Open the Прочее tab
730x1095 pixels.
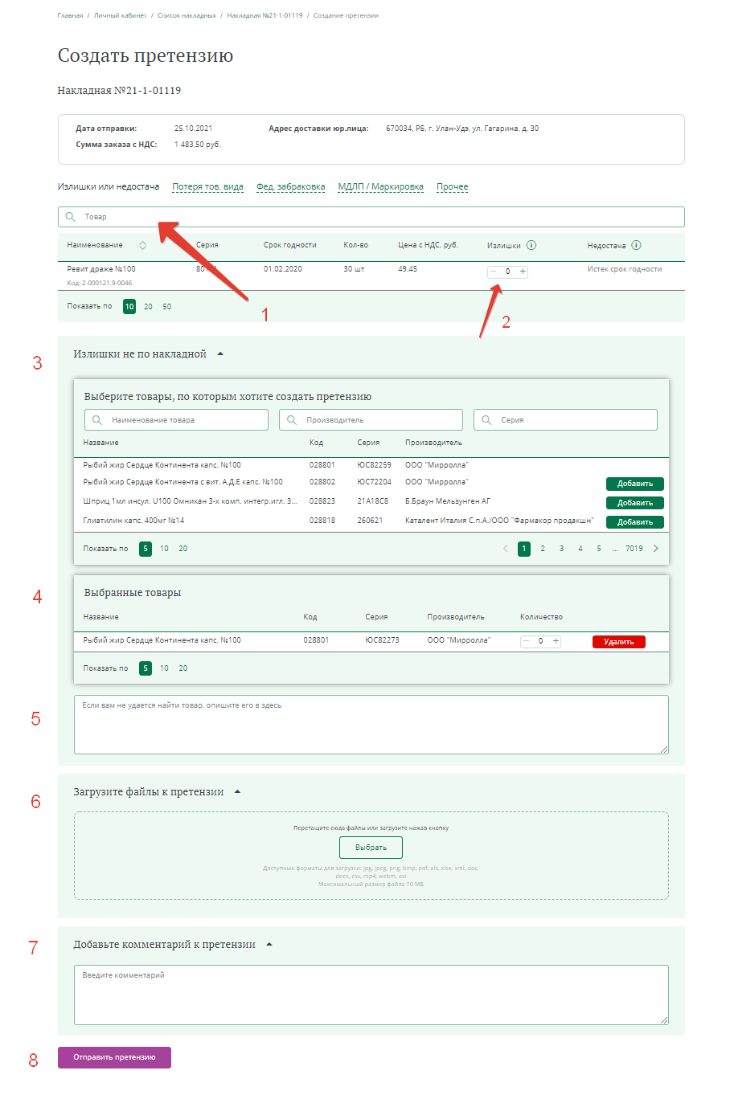tap(452, 186)
